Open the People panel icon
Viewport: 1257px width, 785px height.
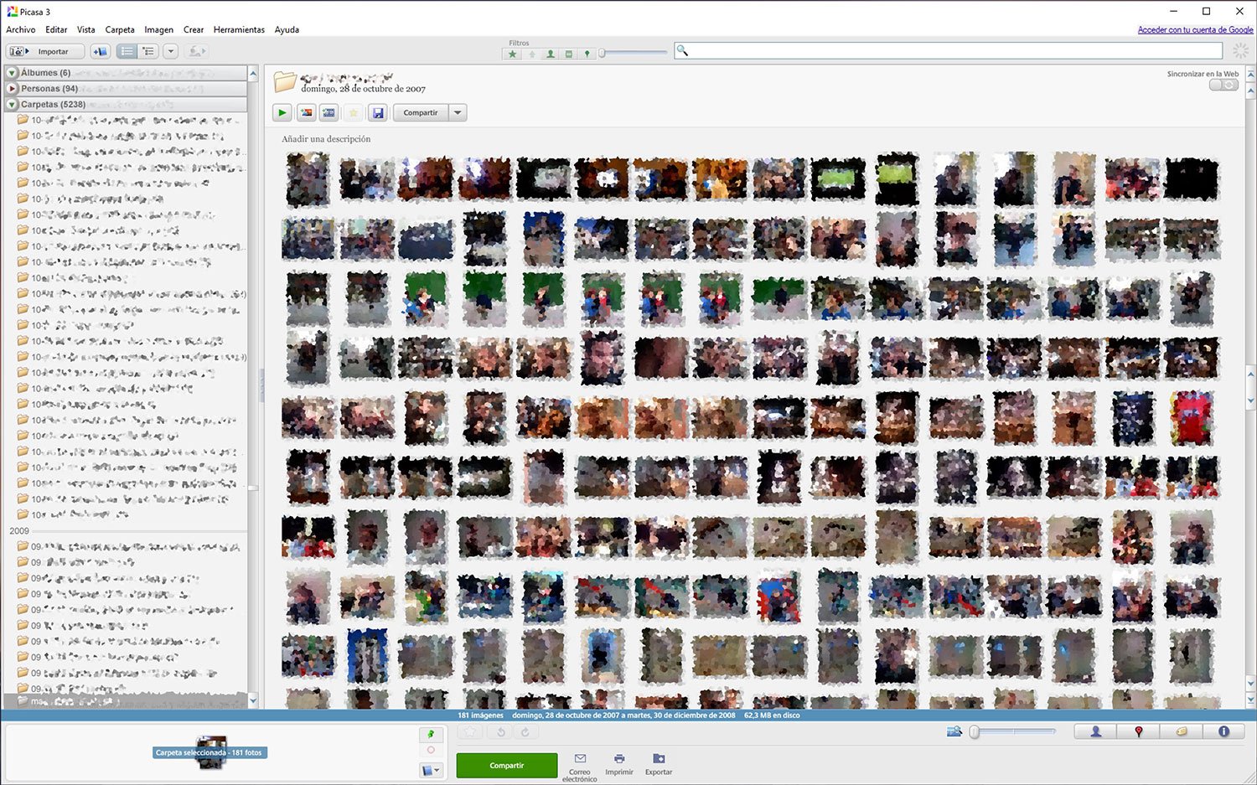point(1095,731)
